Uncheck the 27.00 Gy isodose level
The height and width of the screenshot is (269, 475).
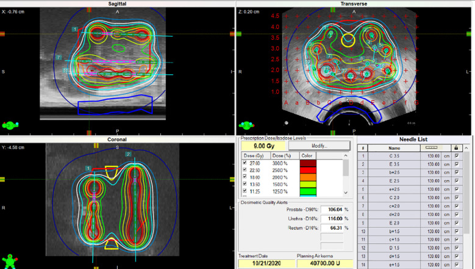[x=245, y=163]
